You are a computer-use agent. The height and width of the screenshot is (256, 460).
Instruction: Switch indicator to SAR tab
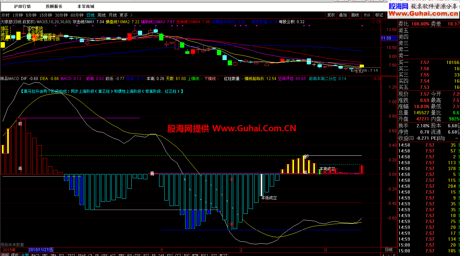[x=161, y=254]
